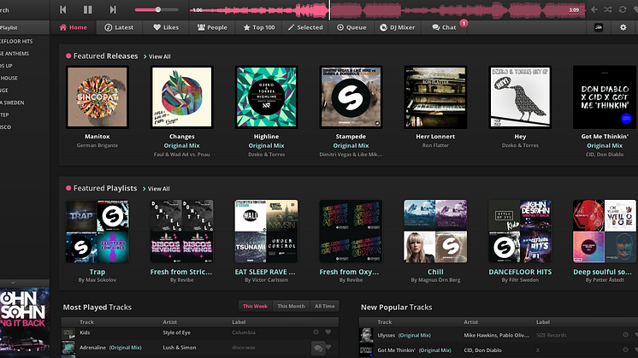This screenshot has width=638, height=358.
Task: Open the chat bubble floating button
Action: (318, 349)
